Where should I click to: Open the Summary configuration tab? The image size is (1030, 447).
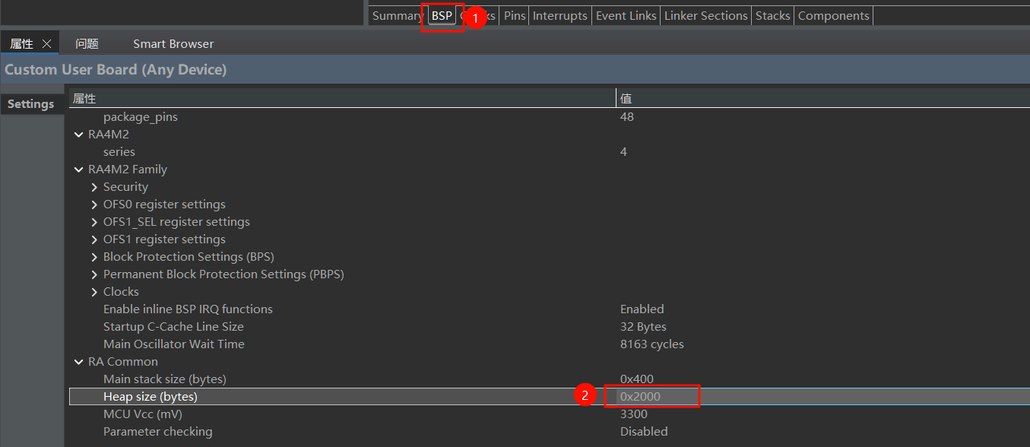pyautogui.click(x=398, y=16)
